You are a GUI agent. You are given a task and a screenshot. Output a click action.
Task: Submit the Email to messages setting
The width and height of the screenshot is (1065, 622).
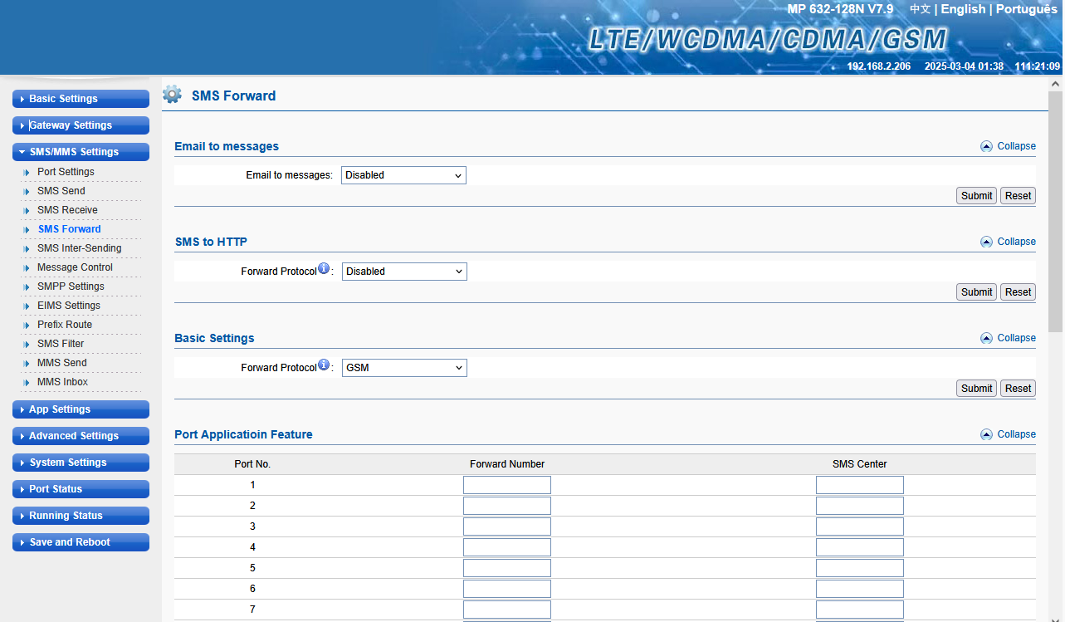click(x=976, y=196)
